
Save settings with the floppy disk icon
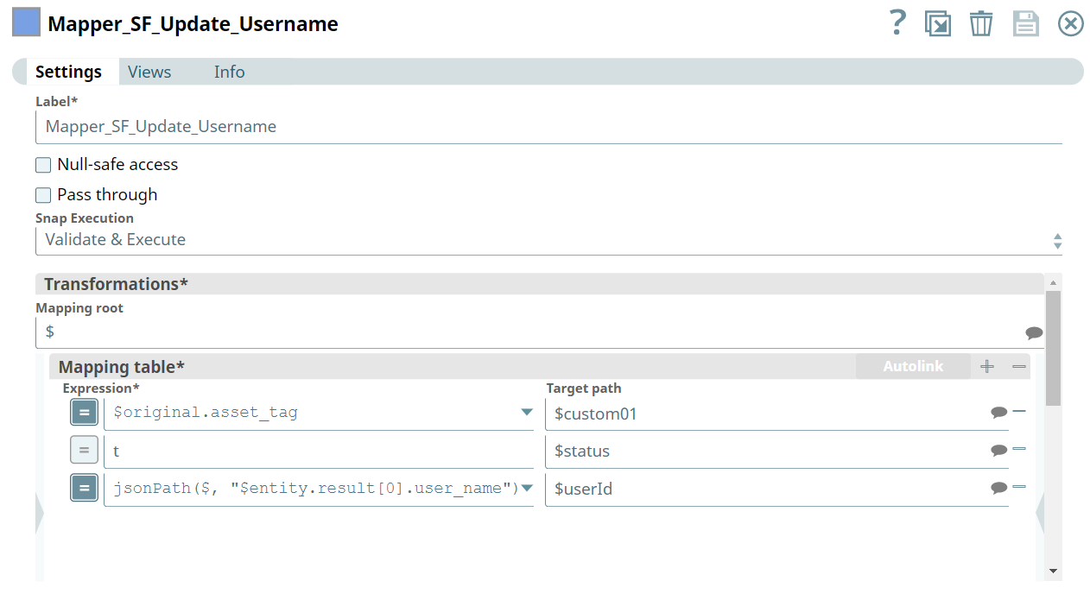1026,23
